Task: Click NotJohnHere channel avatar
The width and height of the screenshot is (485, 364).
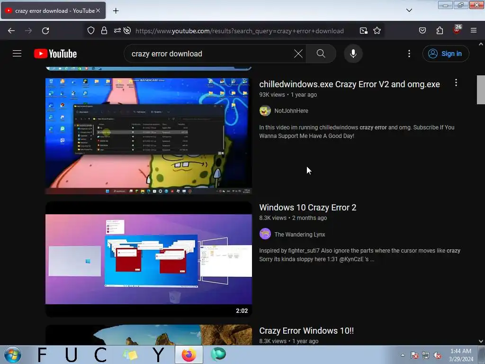Action: coord(265,110)
